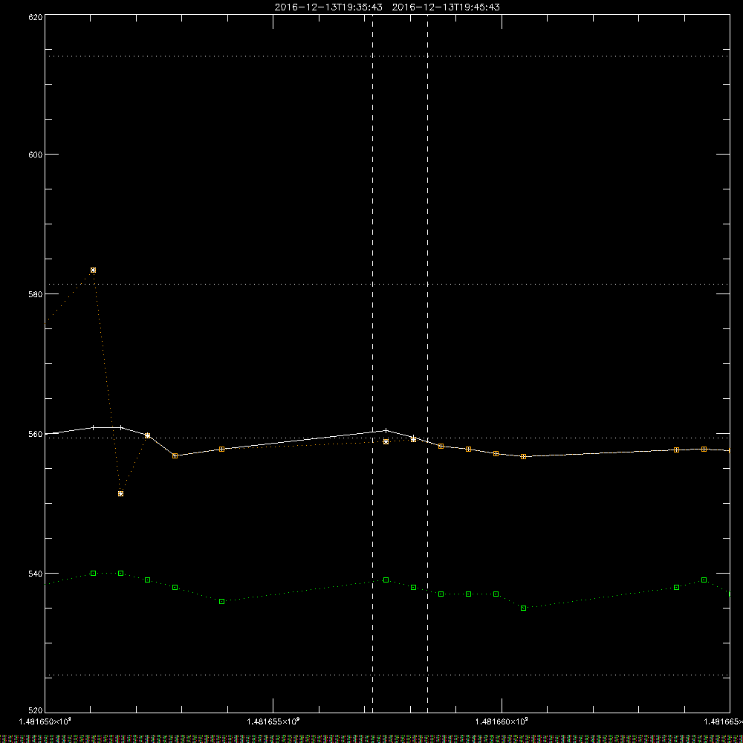
Task: Select the y-axis label 560
Action: tap(36, 434)
